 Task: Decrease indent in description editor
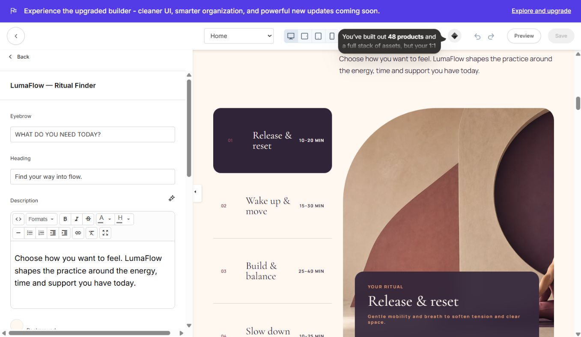point(53,233)
